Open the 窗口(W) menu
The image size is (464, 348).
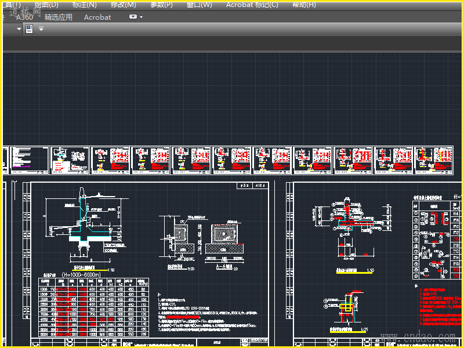(x=200, y=5)
